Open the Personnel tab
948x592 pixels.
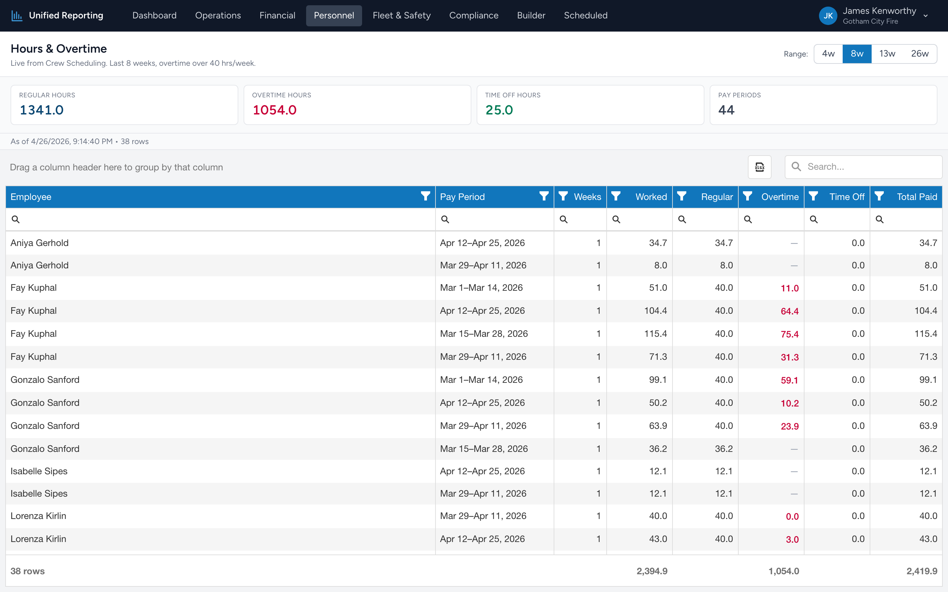coord(334,16)
